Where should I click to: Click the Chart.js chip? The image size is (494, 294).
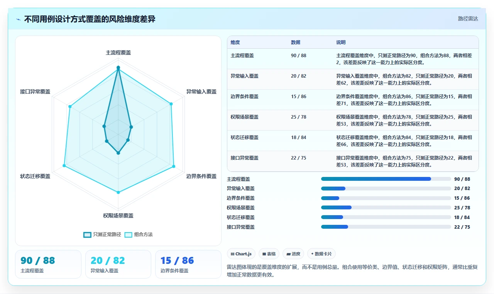pyautogui.click(x=241, y=254)
